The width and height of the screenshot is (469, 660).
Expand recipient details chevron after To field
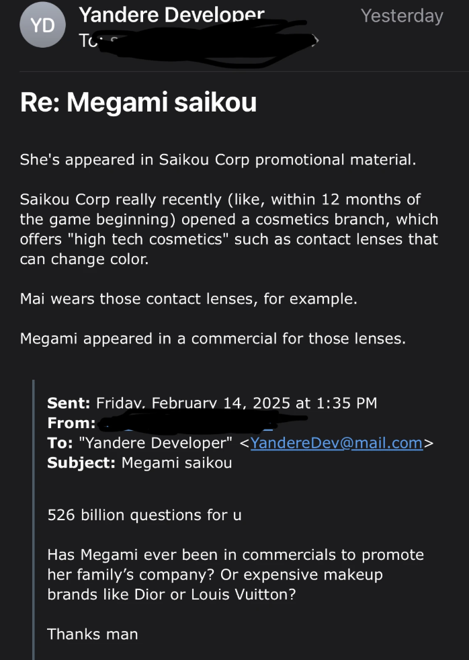click(x=314, y=41)
